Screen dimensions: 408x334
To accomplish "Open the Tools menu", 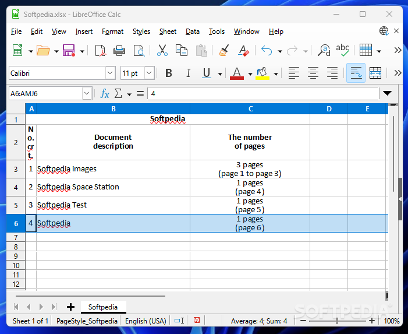I will [x=217, y=31].
